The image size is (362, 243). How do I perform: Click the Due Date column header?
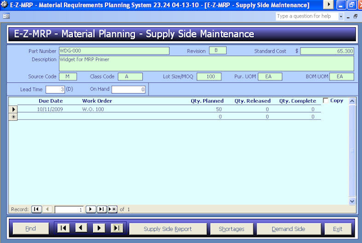click(x=51, y=101)
